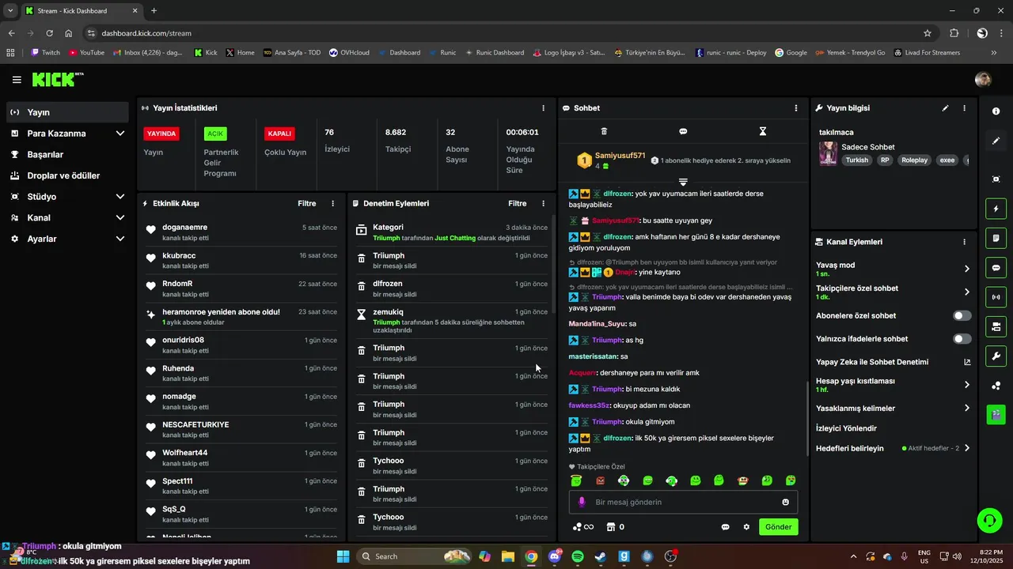Open Yayın İstatistikleri three-dot options

543,108
